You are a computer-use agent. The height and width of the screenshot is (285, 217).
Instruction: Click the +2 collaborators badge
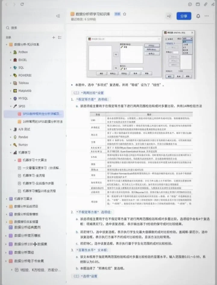pos(169,16)
